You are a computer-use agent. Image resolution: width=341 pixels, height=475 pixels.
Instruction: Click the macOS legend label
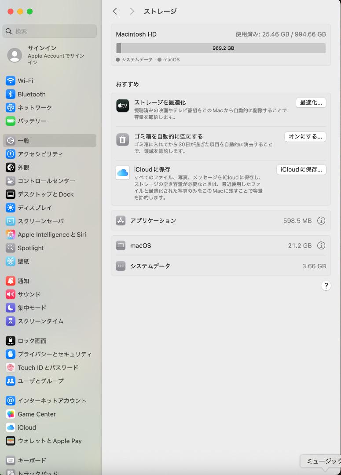tap(171, 60)
